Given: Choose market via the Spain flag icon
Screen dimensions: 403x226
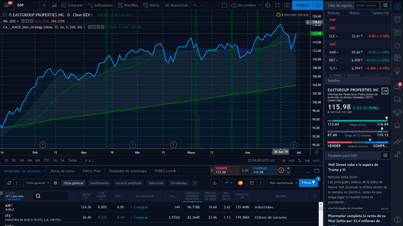Looking at the screenshot, I should [x=240, y=183].
